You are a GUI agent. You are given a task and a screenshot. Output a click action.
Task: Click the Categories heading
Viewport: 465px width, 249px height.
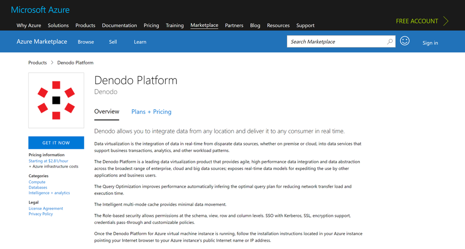pyautogui.click(x=39, y=176)
